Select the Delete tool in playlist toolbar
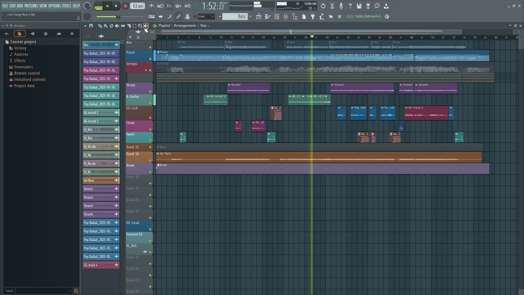The image size is (524, 295). 111,26
